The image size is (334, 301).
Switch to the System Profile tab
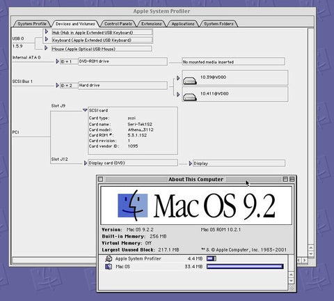tap(32, 24)
